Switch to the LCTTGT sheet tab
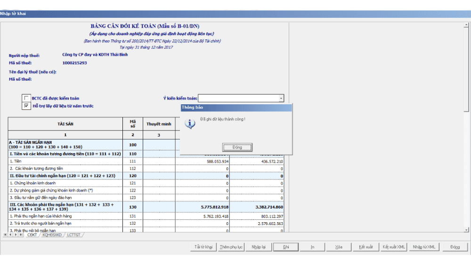 (x=73, y=234)
